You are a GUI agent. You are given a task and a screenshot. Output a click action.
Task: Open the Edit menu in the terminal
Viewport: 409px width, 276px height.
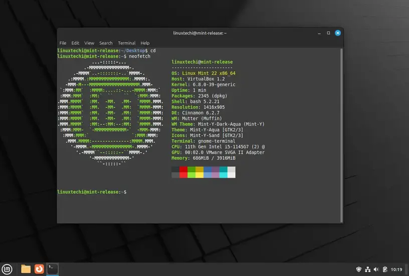tap(75, 43)
